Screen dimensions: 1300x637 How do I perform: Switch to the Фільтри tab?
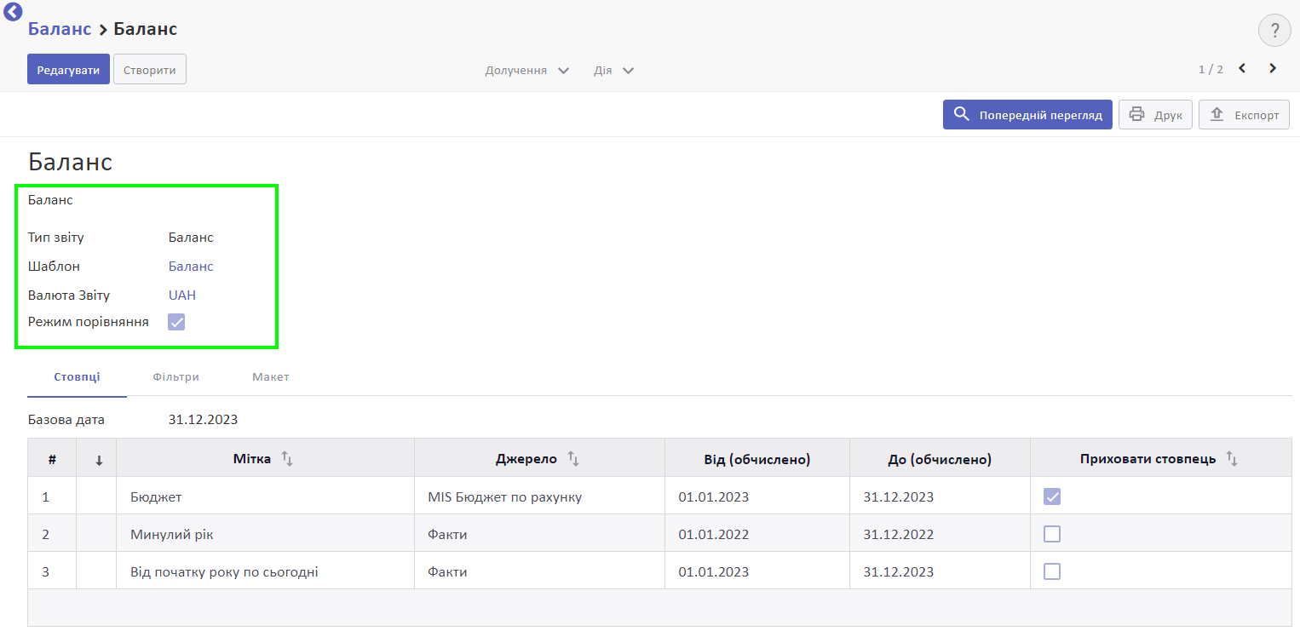[176, 376]
